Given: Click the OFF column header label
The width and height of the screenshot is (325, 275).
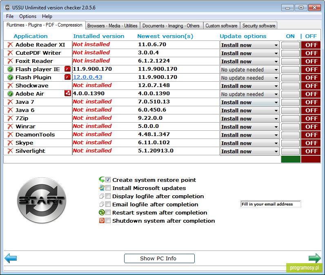Looking at the screenshot, I should tap(311, 36).
